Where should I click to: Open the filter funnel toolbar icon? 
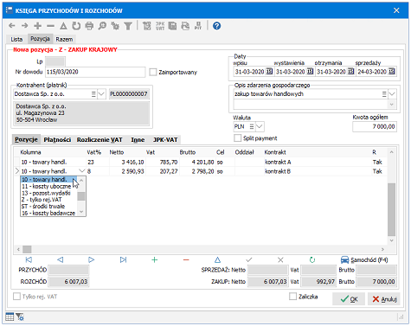[x=128, y=26]
